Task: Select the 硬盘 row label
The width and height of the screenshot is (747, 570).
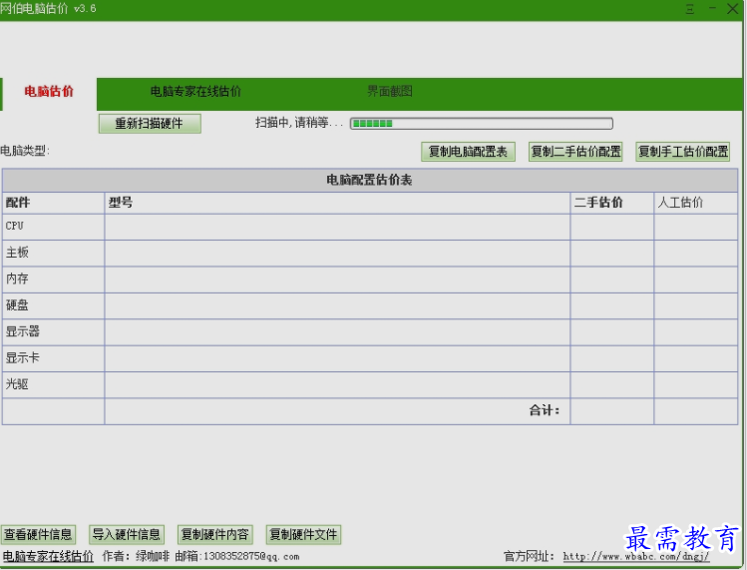Action: (17, 305)
